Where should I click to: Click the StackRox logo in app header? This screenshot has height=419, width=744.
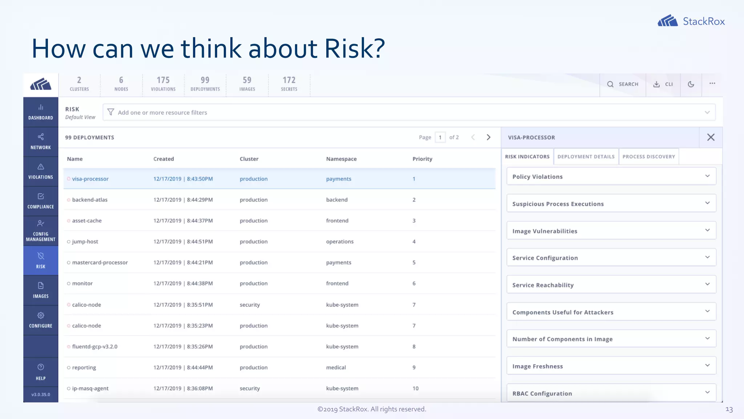point(41,85)
